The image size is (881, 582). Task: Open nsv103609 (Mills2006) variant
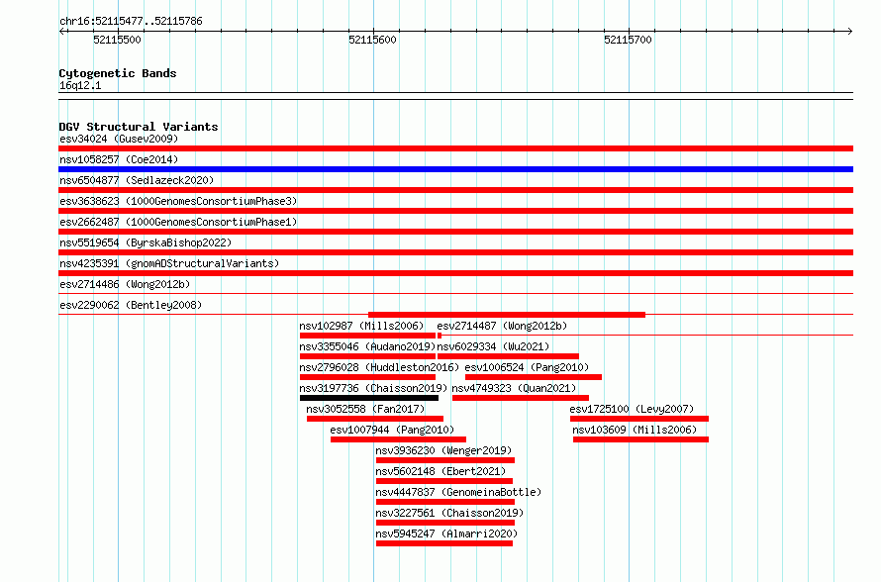coord(635,430)
